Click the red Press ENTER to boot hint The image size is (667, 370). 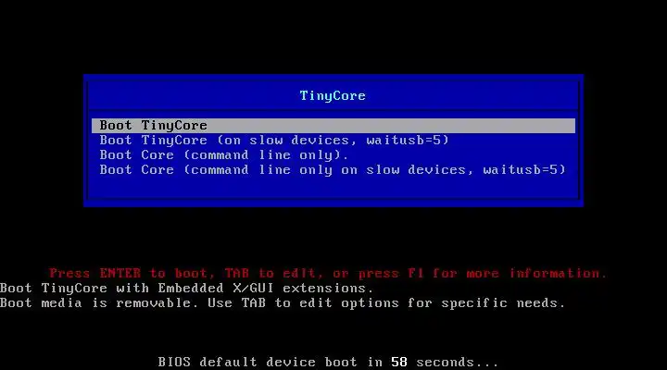point(328,273)
